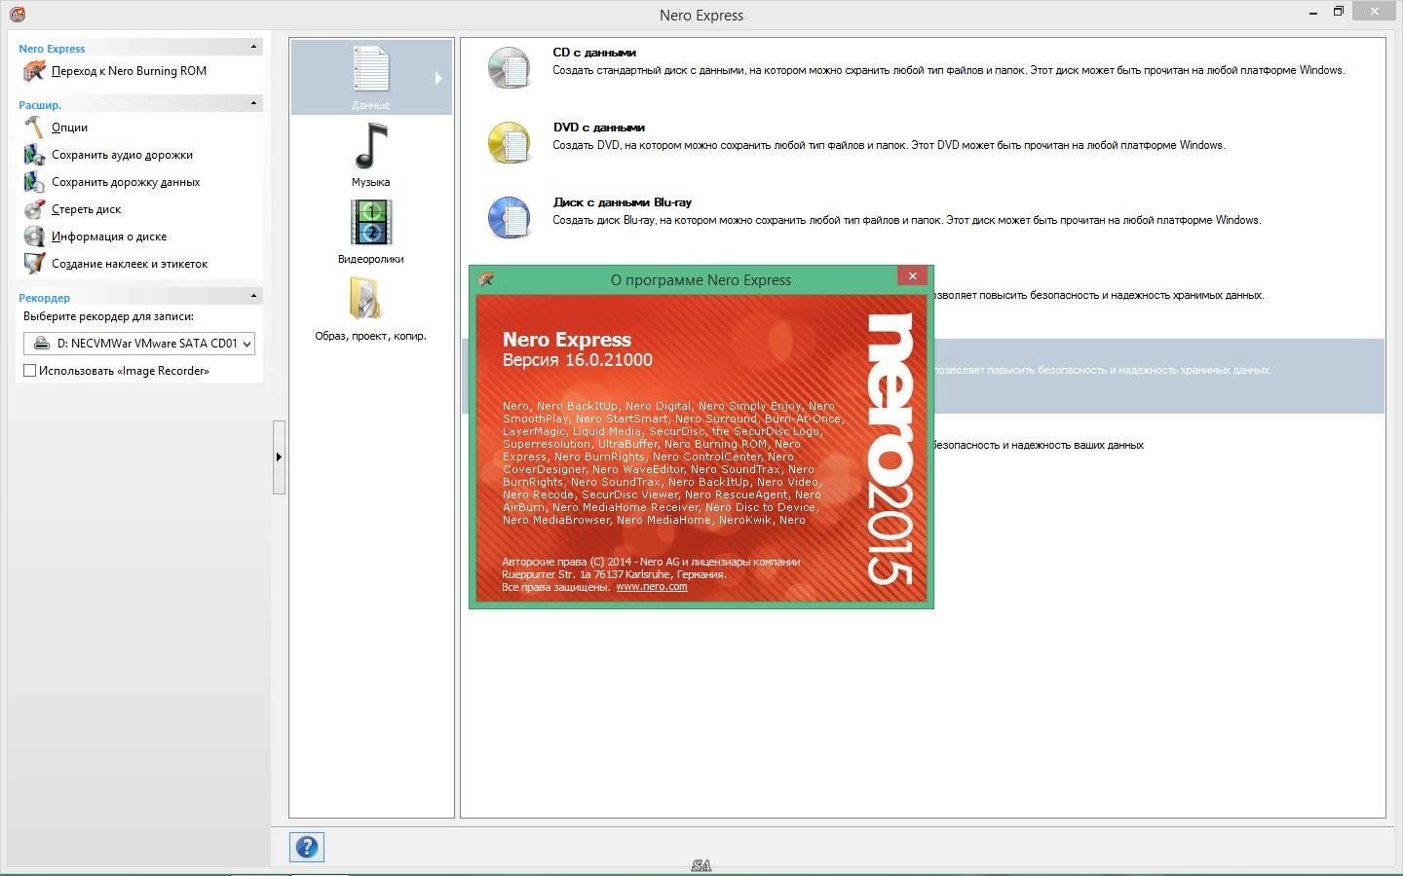
Task: Close the О программе Nero Express dialog
Action: [x=912, y=276]
